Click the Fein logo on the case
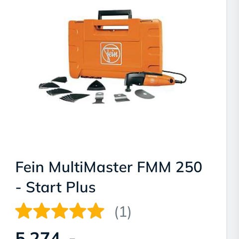 coord(111,53)
